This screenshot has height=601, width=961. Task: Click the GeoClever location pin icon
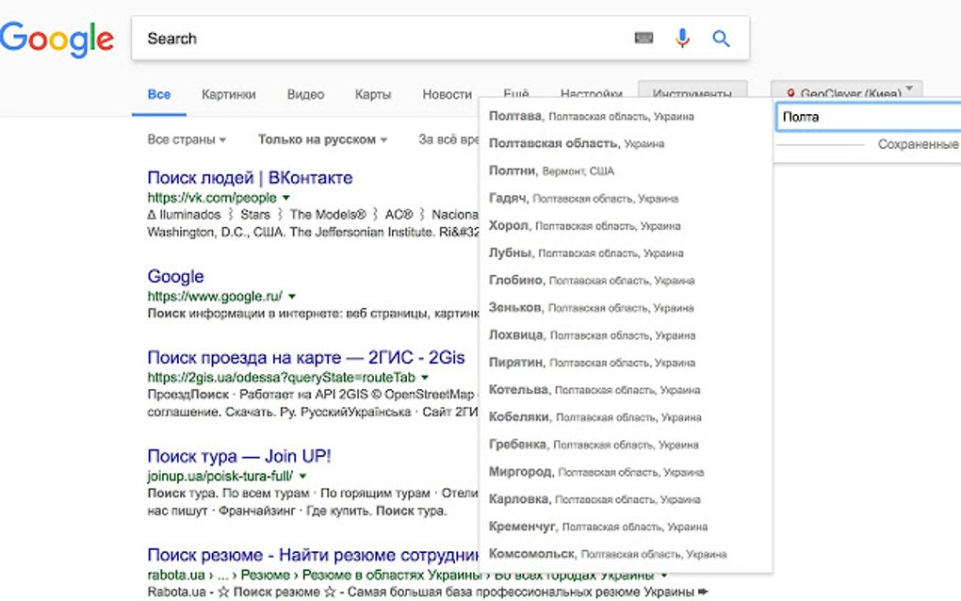click(x=793, y=93)
